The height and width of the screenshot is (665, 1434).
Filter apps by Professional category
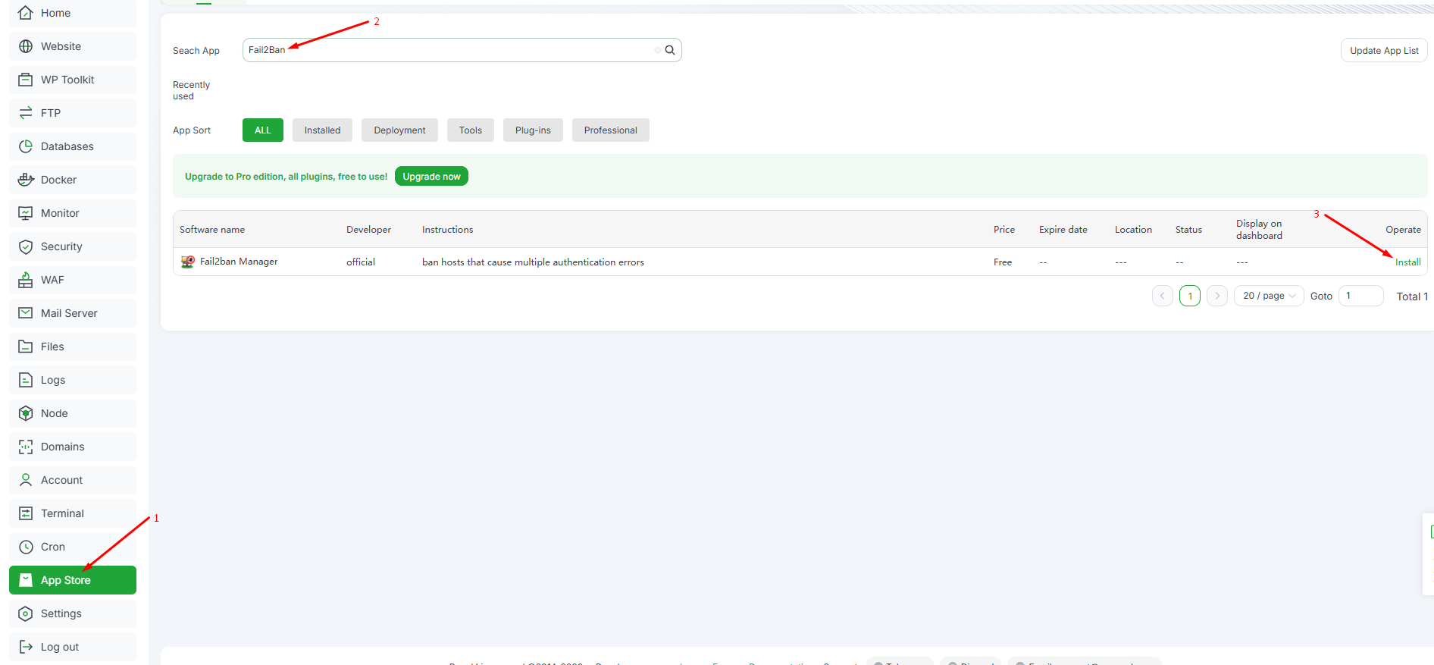[x=610, y=130]
